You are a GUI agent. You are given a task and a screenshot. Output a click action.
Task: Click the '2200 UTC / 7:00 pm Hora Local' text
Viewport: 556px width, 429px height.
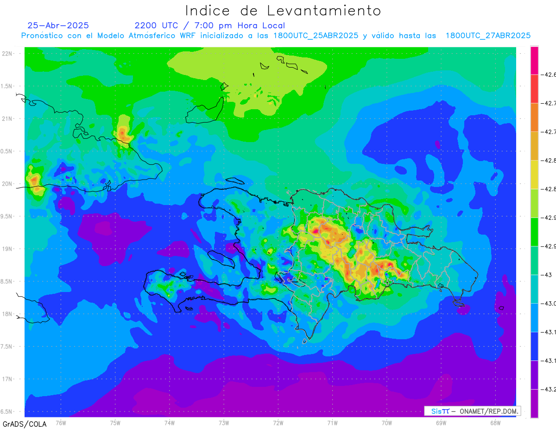point(210,25)
